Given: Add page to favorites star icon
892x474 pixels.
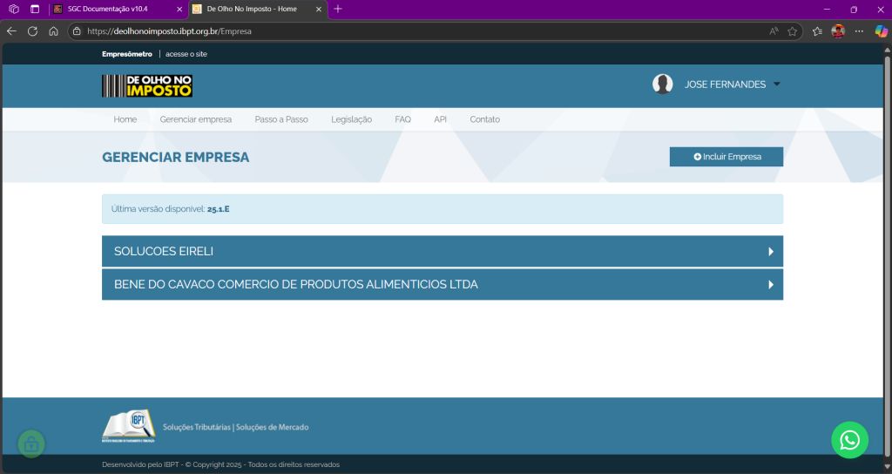Looking at the screenshot, I should (x=792, y=31).
